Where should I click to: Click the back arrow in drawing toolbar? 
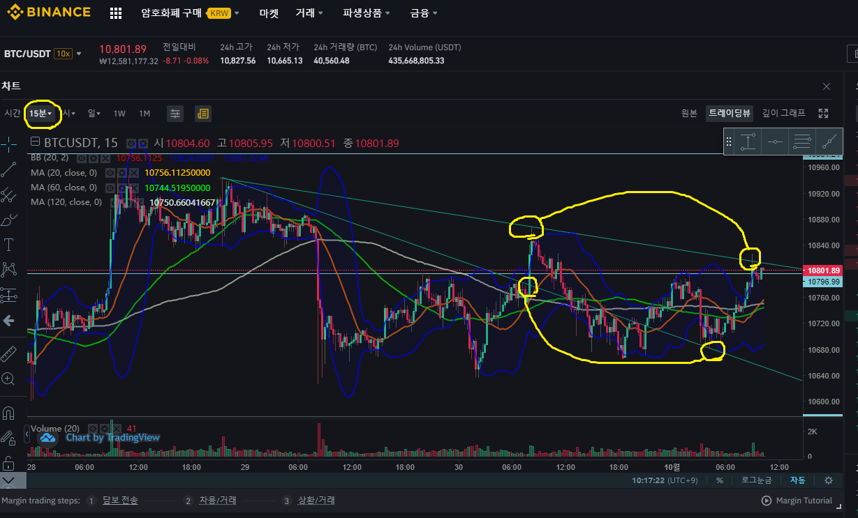[8, 321]
